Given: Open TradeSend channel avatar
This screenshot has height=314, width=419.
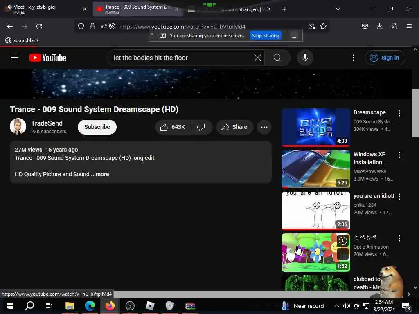Looking at the screenshot, I should 18,126.
